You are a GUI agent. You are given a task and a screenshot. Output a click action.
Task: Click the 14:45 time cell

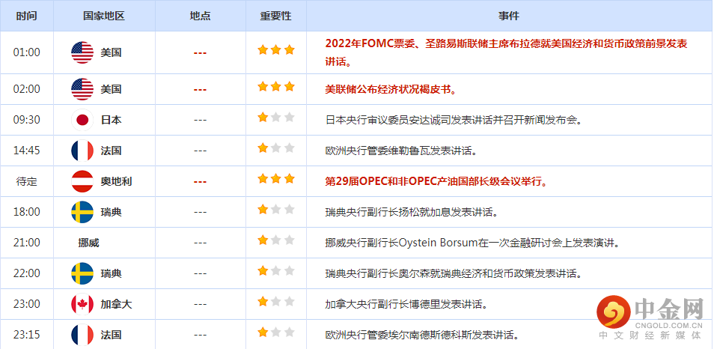27,151
